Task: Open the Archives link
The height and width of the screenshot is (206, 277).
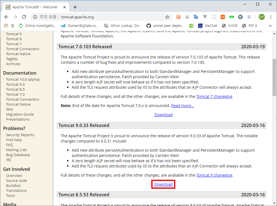Action: click(x=13, y=64)
